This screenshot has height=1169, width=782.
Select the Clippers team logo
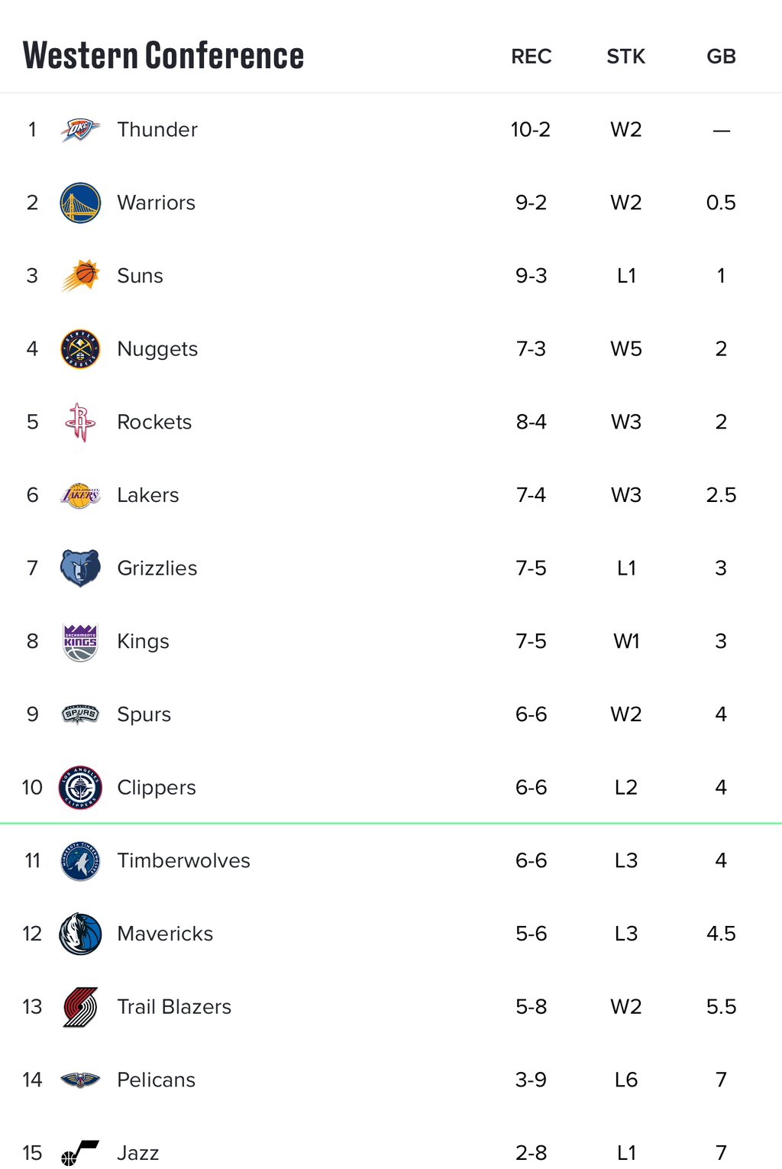(x=80, y=788)
